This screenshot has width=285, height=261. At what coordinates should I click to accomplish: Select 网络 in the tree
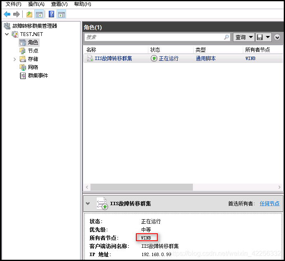(33, 67)
